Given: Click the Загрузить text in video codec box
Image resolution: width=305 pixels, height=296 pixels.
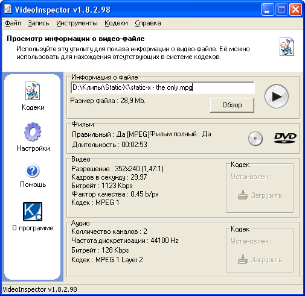Looking at the screenshot, I should (266, 195).
